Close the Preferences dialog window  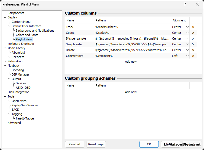[x=197, y=4]
